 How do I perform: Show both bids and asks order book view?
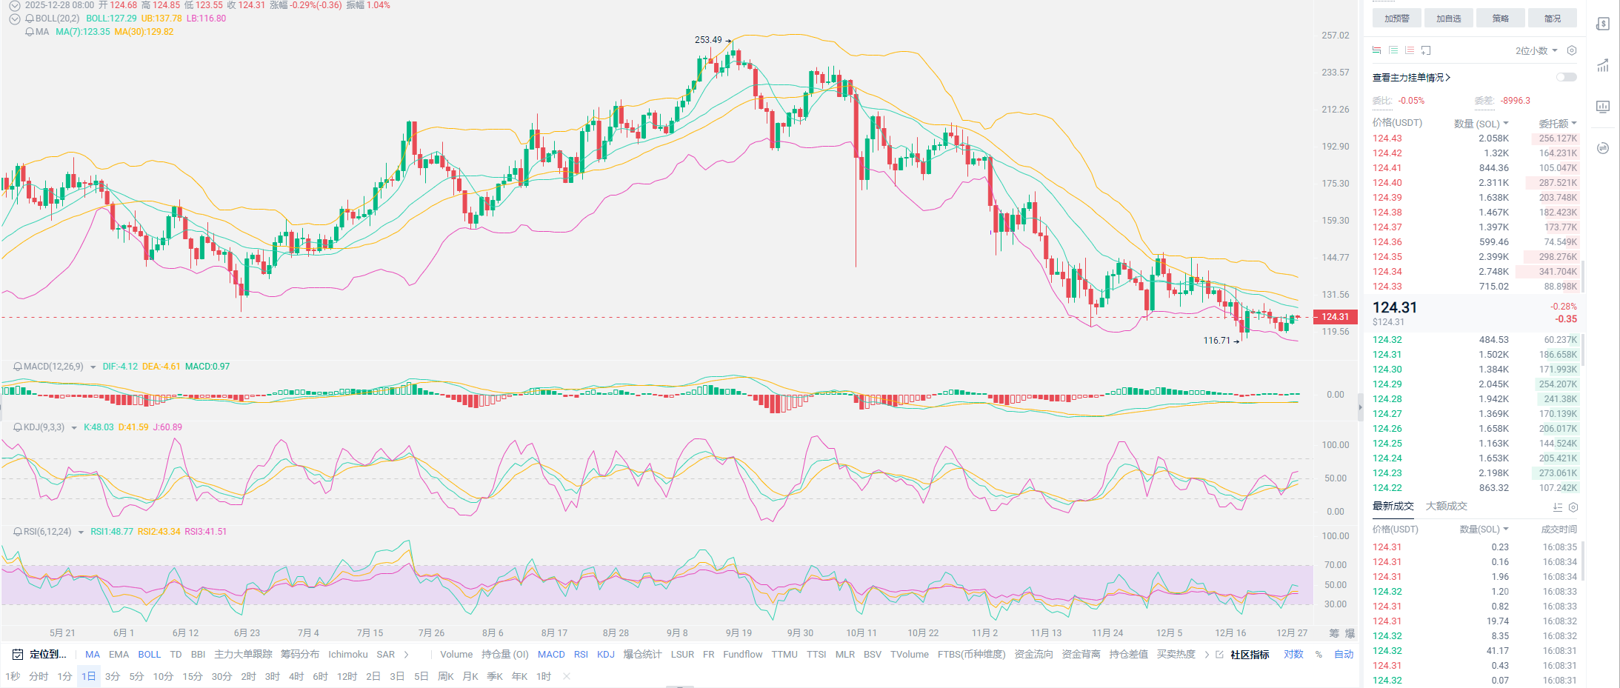(1376, 50)
